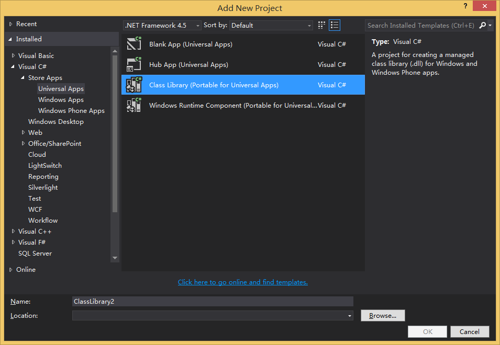Choose Class Library (Portable for Universal Apps)

coord(243,85)
